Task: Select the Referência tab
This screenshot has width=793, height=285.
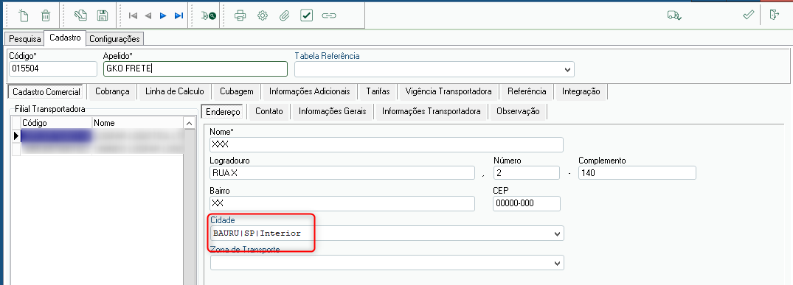Action: 527,91
